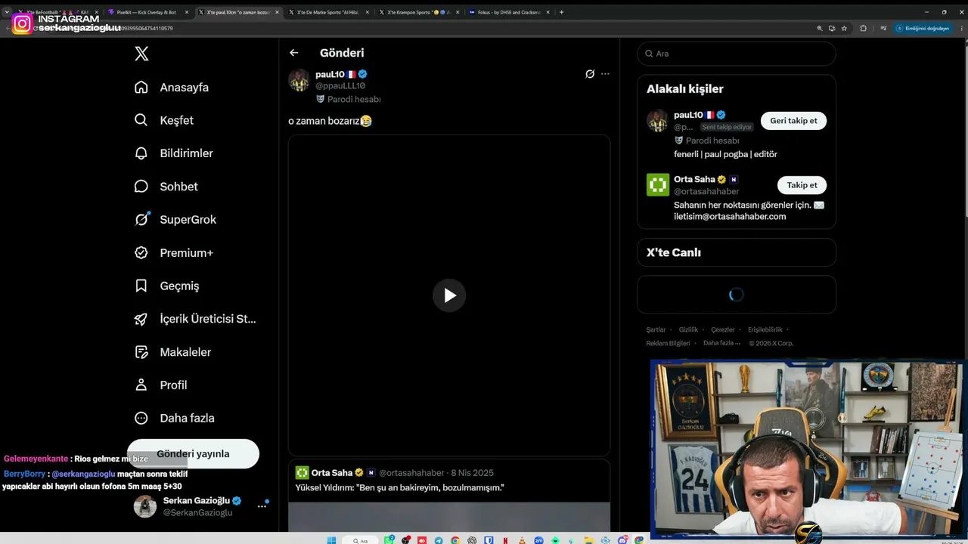Viewport: 968px width, 544px height.
Task: Open the tab search dropdown arrow
Action: point(7,12)
